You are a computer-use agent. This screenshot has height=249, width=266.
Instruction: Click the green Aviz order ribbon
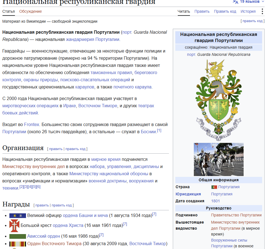[x=18, y=236]
